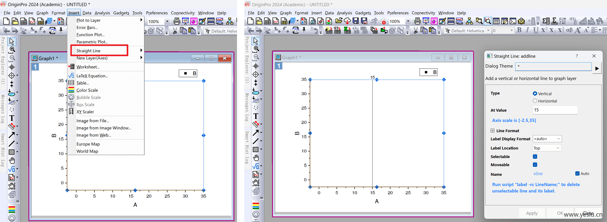Image resolution: width=607 pixels, height=222 pixels.
Task: Click the help question mark in addline dialog
Action: point(577,56)
